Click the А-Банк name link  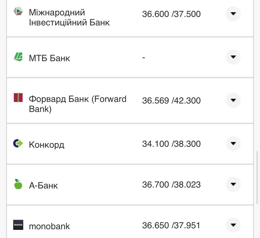tap(44, 185)
